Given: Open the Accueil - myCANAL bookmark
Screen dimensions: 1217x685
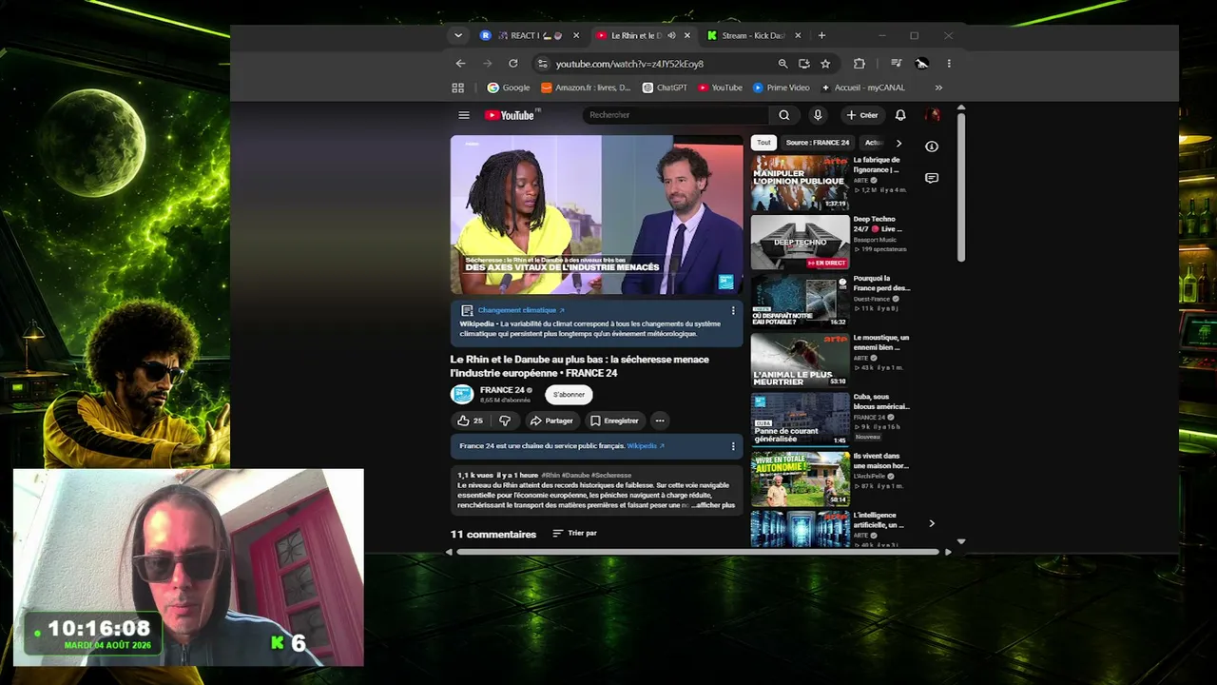Looking at the screenshot, I should (863, 88).
